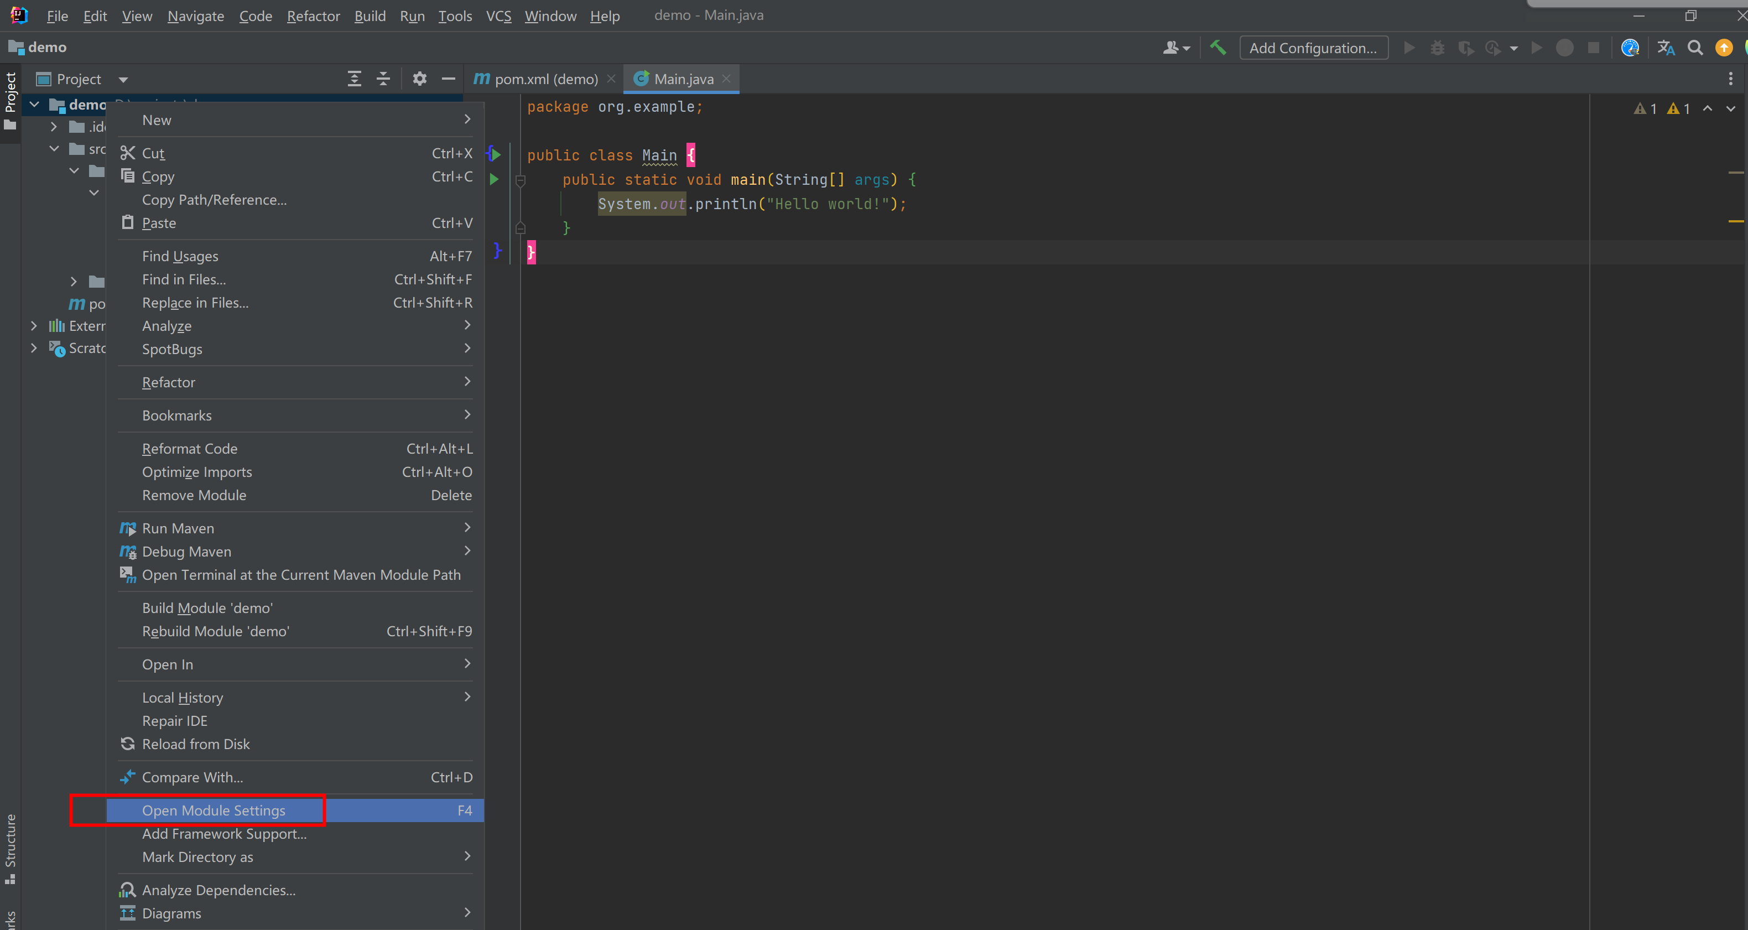Screen dimensions: 1748x930
Task: Click the Diagrams submenu arrow icon
Action: [x=468, y=914]
